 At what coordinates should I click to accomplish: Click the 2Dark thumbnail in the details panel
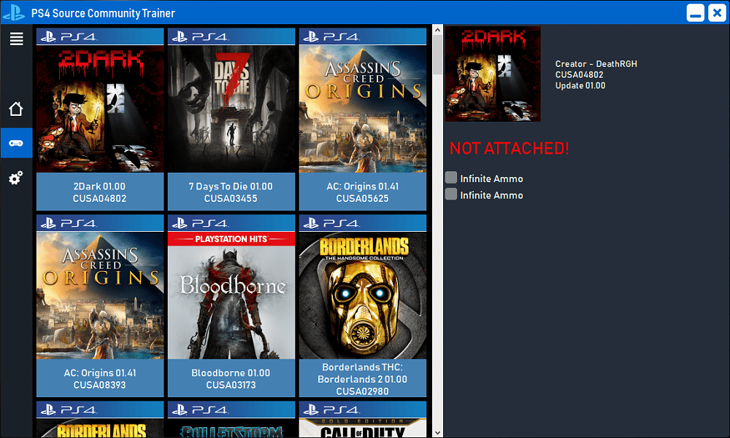click(493, 74)
